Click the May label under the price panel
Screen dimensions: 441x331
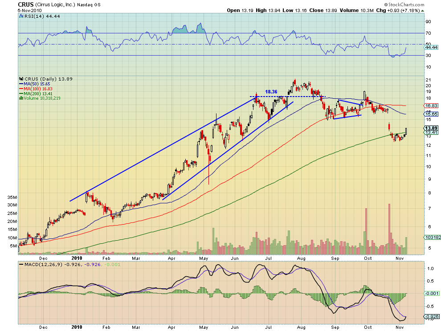tap(204, 258)
